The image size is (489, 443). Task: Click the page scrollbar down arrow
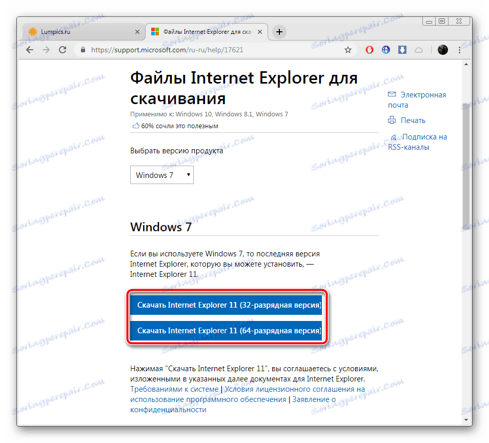pyautogui.click(x=466, y=420)
